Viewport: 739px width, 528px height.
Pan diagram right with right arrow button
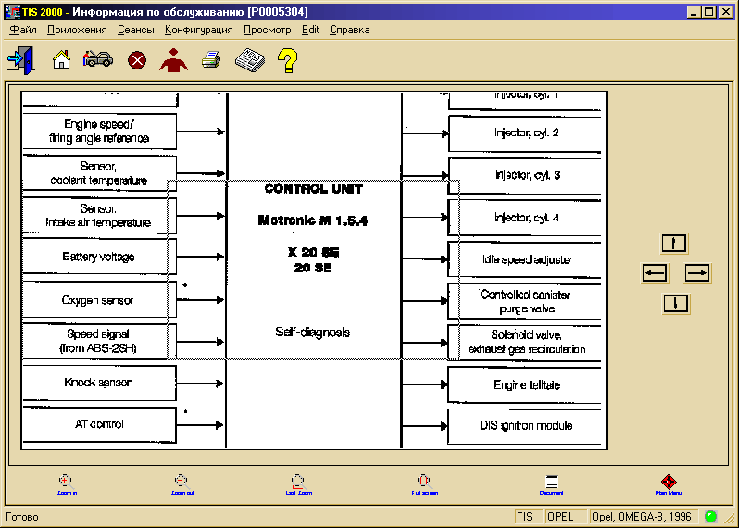pyautogui.click(x=696, y=273)
